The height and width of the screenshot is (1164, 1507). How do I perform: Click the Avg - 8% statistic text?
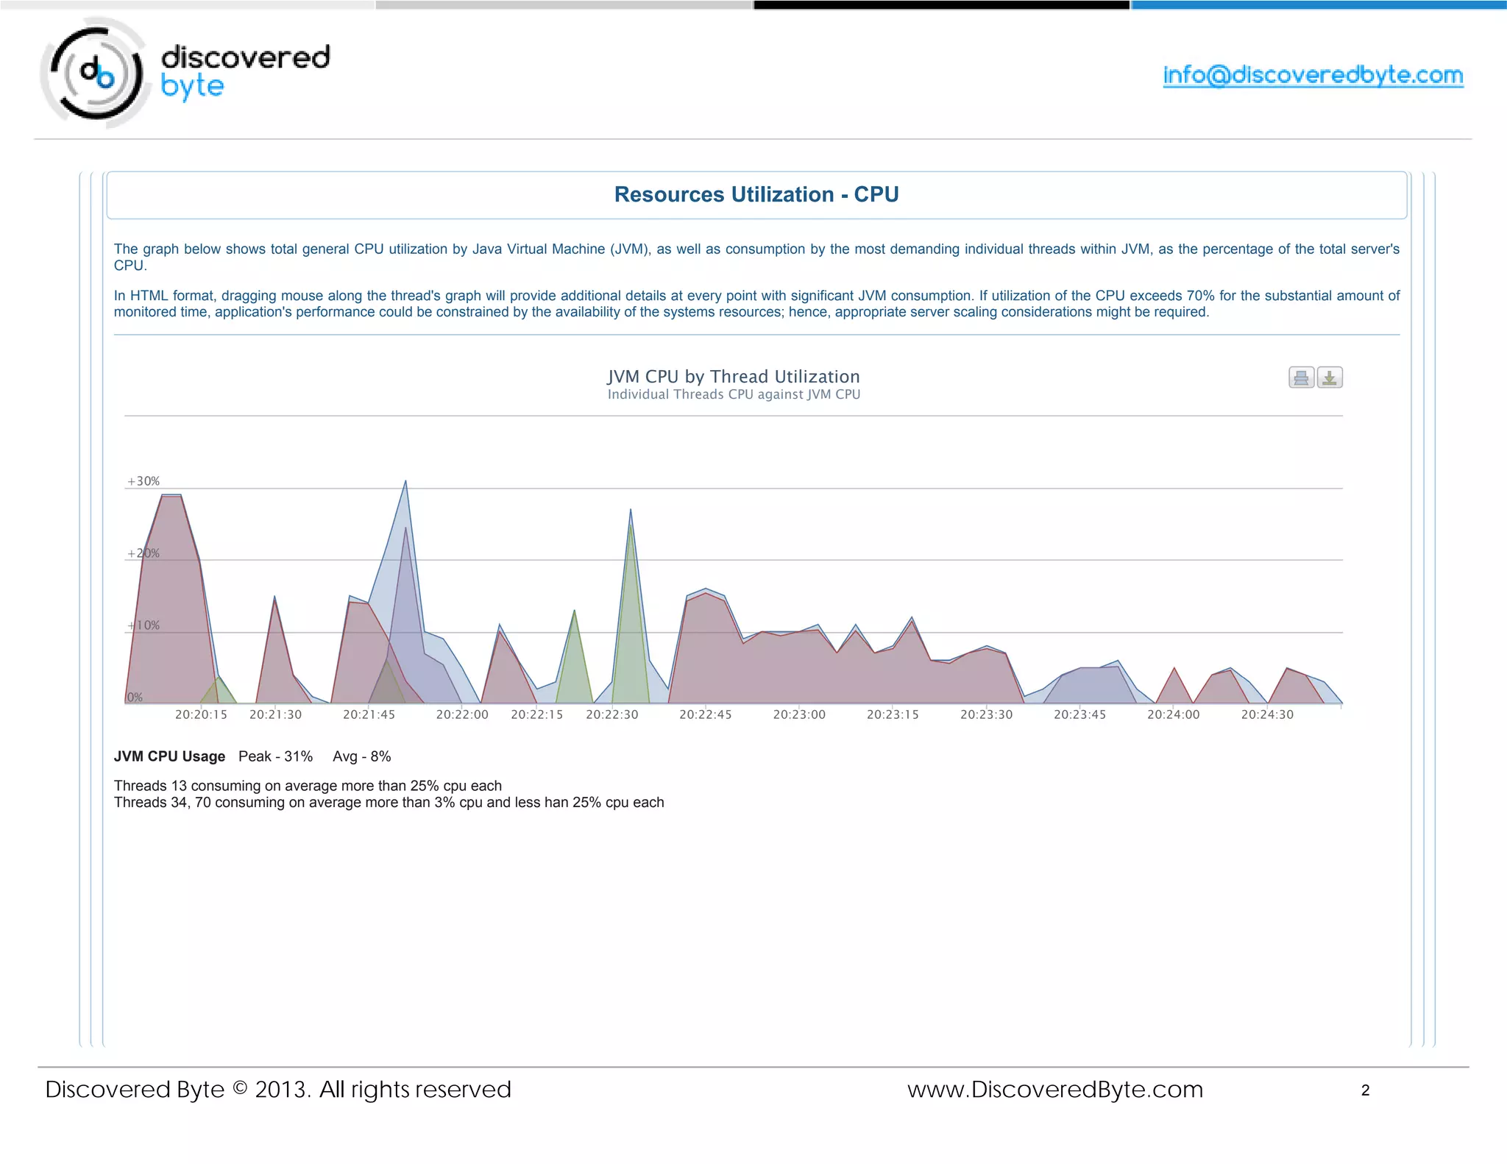[361, 756]
